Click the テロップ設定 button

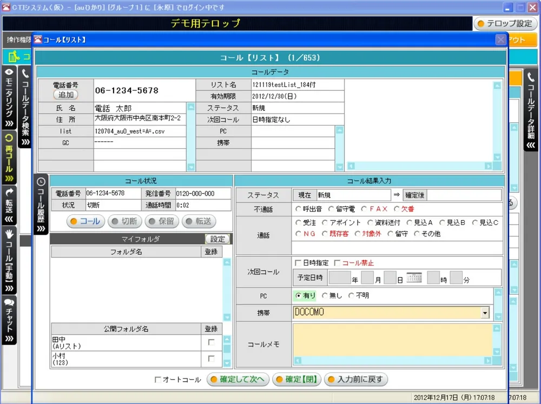tap(505, 23)
